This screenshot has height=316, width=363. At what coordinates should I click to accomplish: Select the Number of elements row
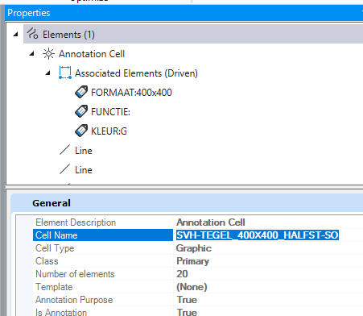click(198, 274)
